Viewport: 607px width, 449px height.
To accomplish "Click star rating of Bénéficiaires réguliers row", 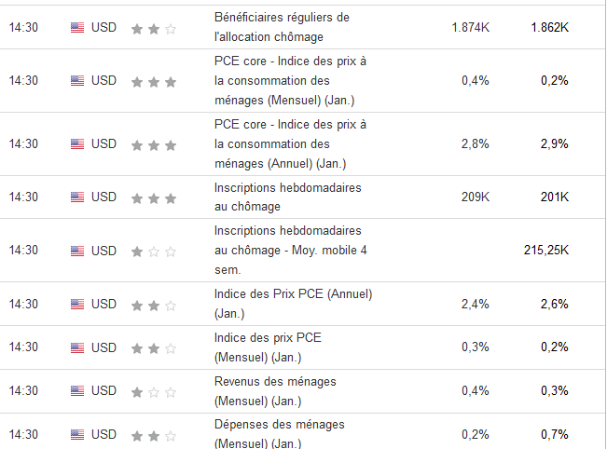I will pos(154,28).
